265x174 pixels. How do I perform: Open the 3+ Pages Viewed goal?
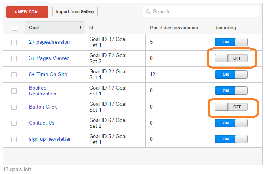tap(49, 58)
